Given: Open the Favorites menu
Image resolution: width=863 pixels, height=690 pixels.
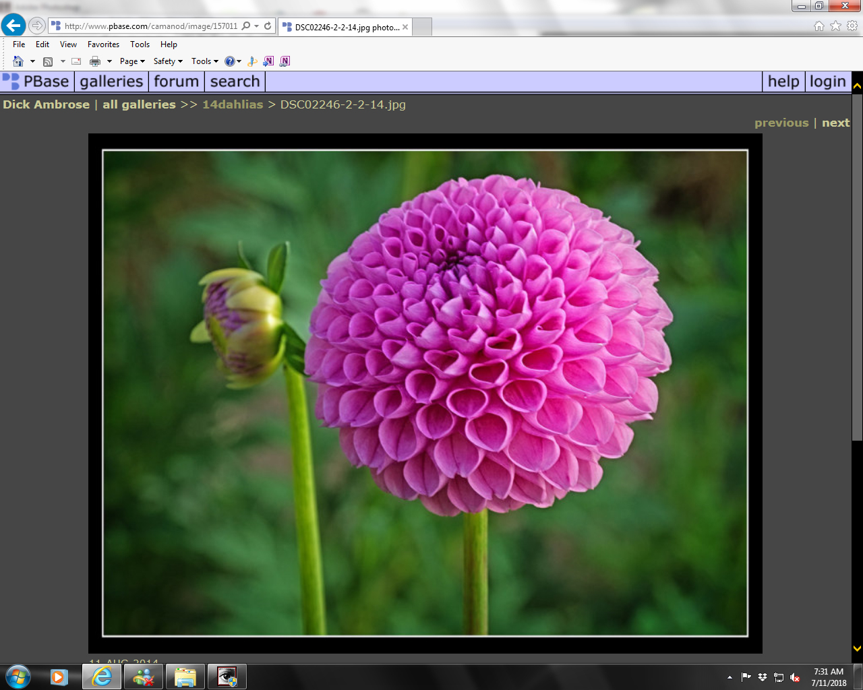Looking at the screenshot, I should (x=103, y=44).
